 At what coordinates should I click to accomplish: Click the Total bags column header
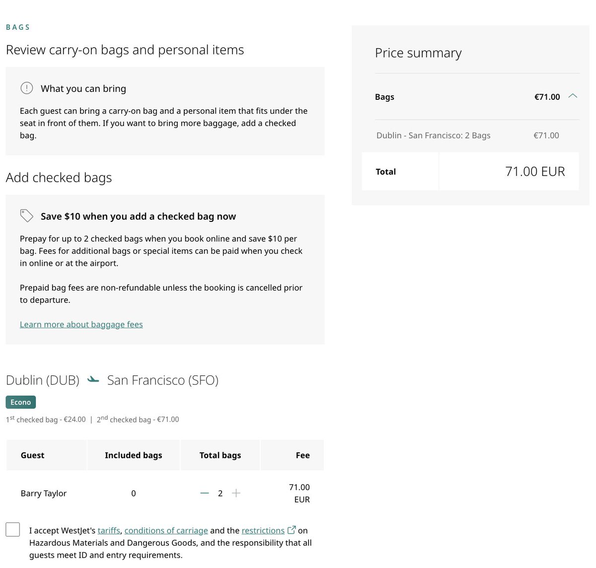tap(220, 455)
